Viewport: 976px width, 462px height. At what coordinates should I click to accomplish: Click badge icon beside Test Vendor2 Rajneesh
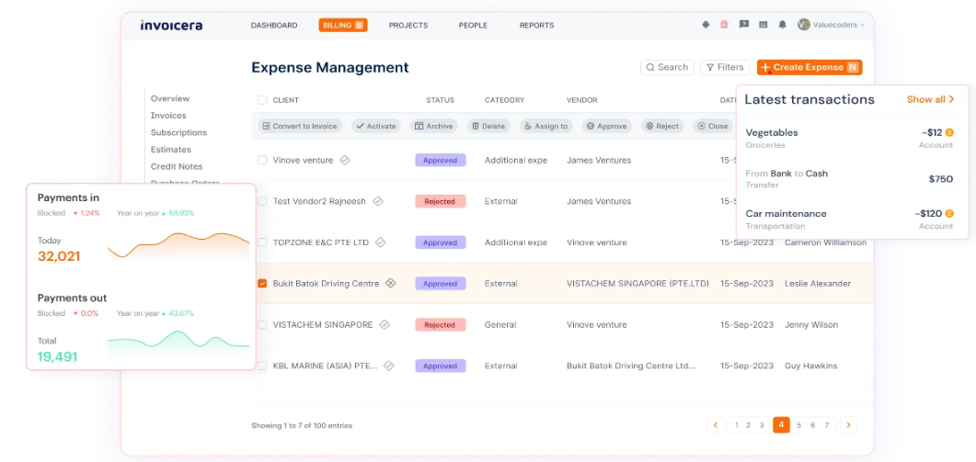tap(377, 201)
